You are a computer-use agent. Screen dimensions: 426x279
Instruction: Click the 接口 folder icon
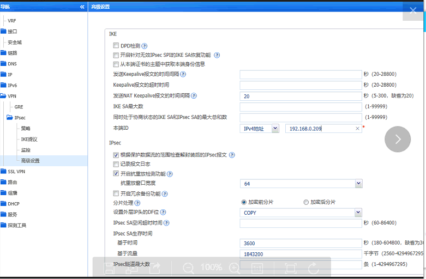pyautogui.click(x=3, y=31)
